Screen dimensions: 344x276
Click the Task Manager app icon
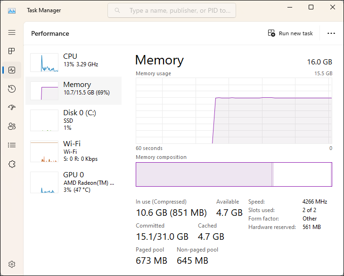pos(12,10)
